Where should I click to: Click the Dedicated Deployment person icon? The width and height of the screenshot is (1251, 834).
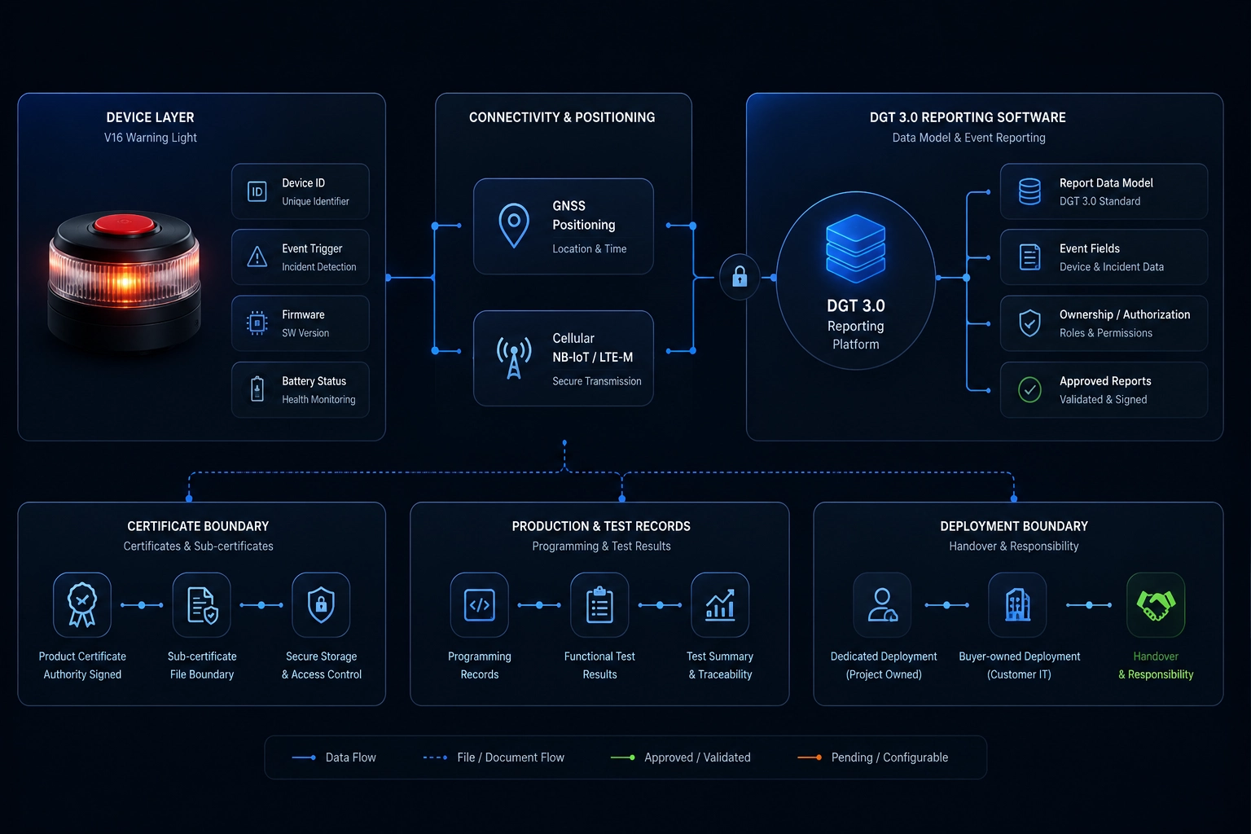point(882,604)
